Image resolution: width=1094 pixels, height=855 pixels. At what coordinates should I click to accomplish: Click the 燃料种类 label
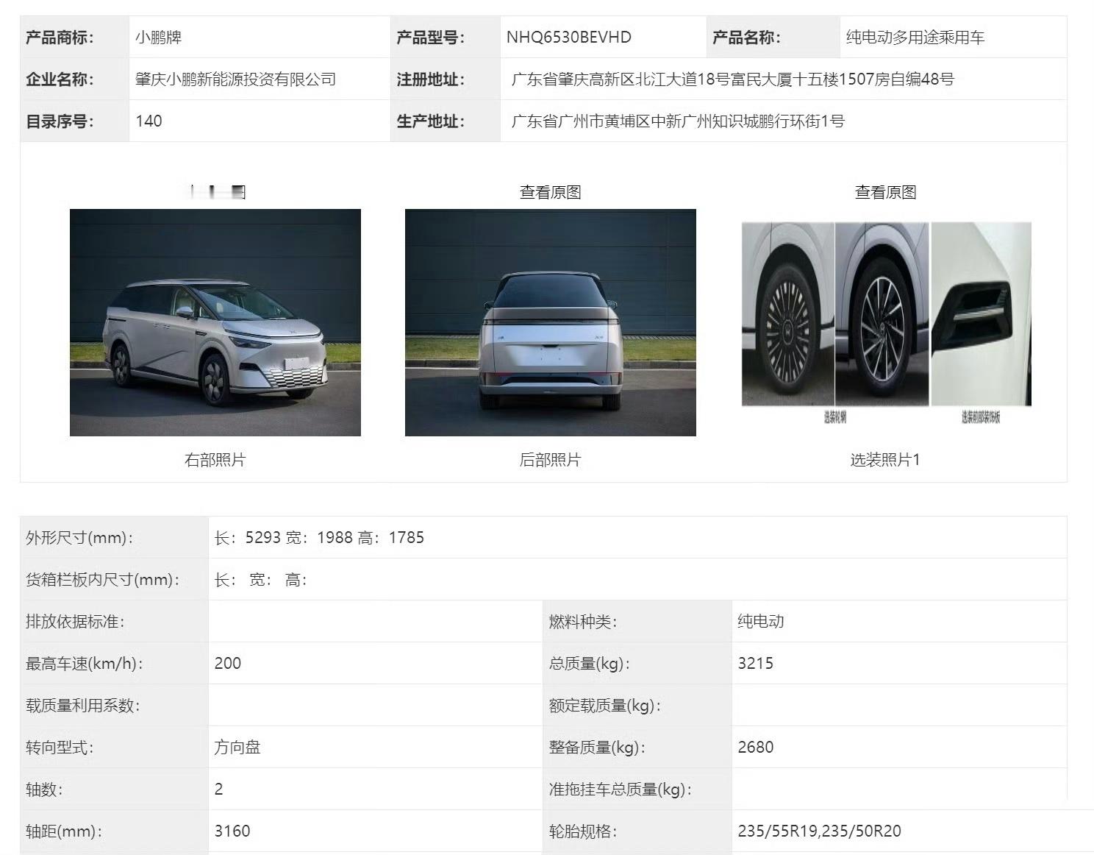tap(583, 621)
